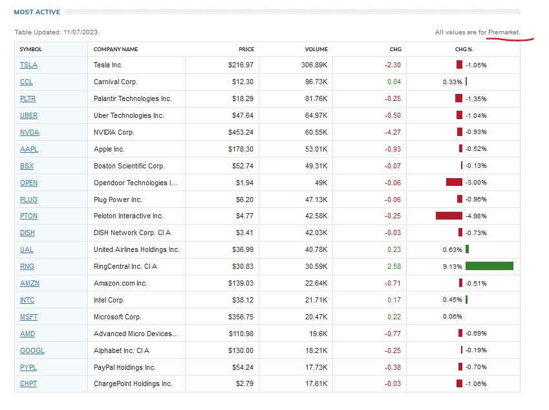549x410 pixels.
Task: Open the GOOGL ticker link
Action: click(x=32, y=350)
